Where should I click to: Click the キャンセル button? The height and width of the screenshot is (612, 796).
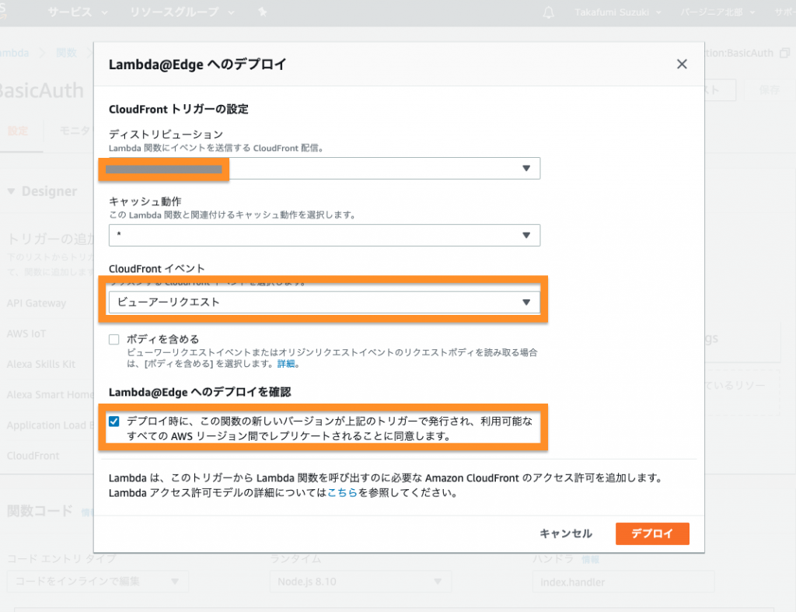[x=566, y=533]
